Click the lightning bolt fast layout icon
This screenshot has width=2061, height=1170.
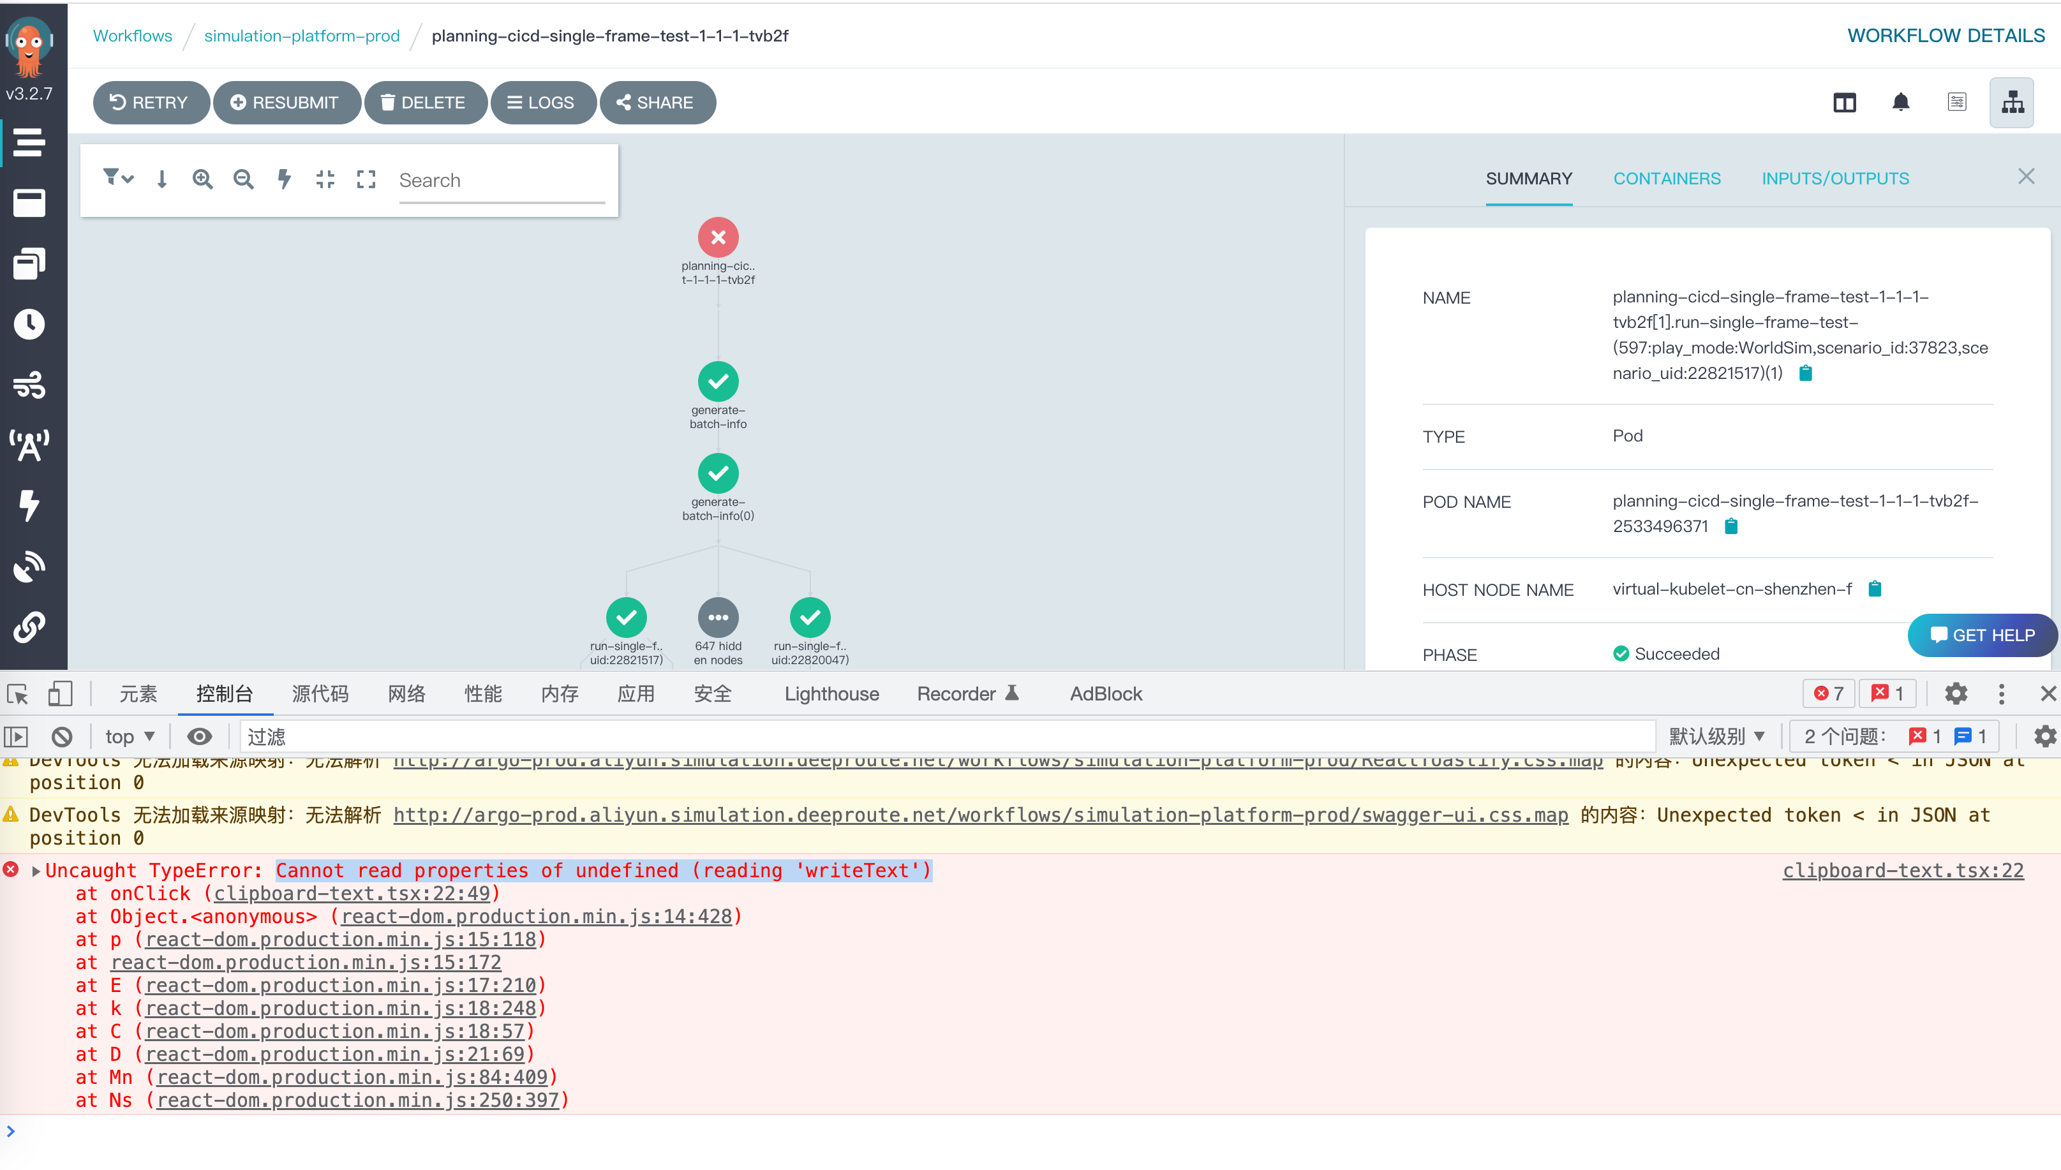[284, 179]
